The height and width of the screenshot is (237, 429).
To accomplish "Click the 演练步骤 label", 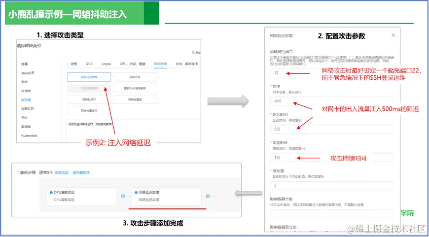I will [27, 172].
